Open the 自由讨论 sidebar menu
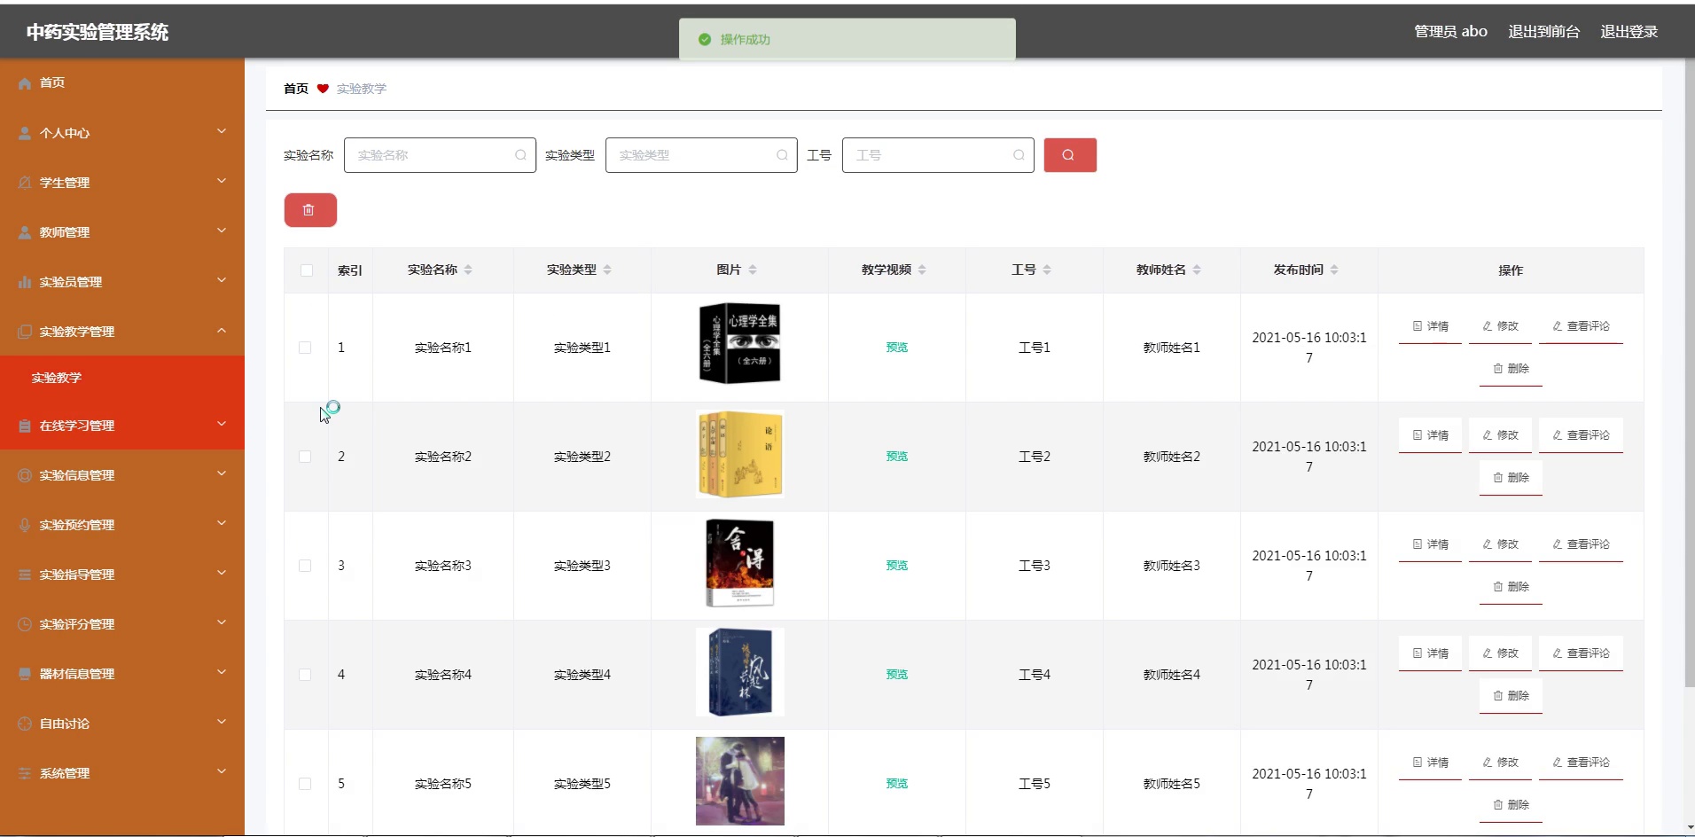The image size is (1695, 837). point(122,724)
